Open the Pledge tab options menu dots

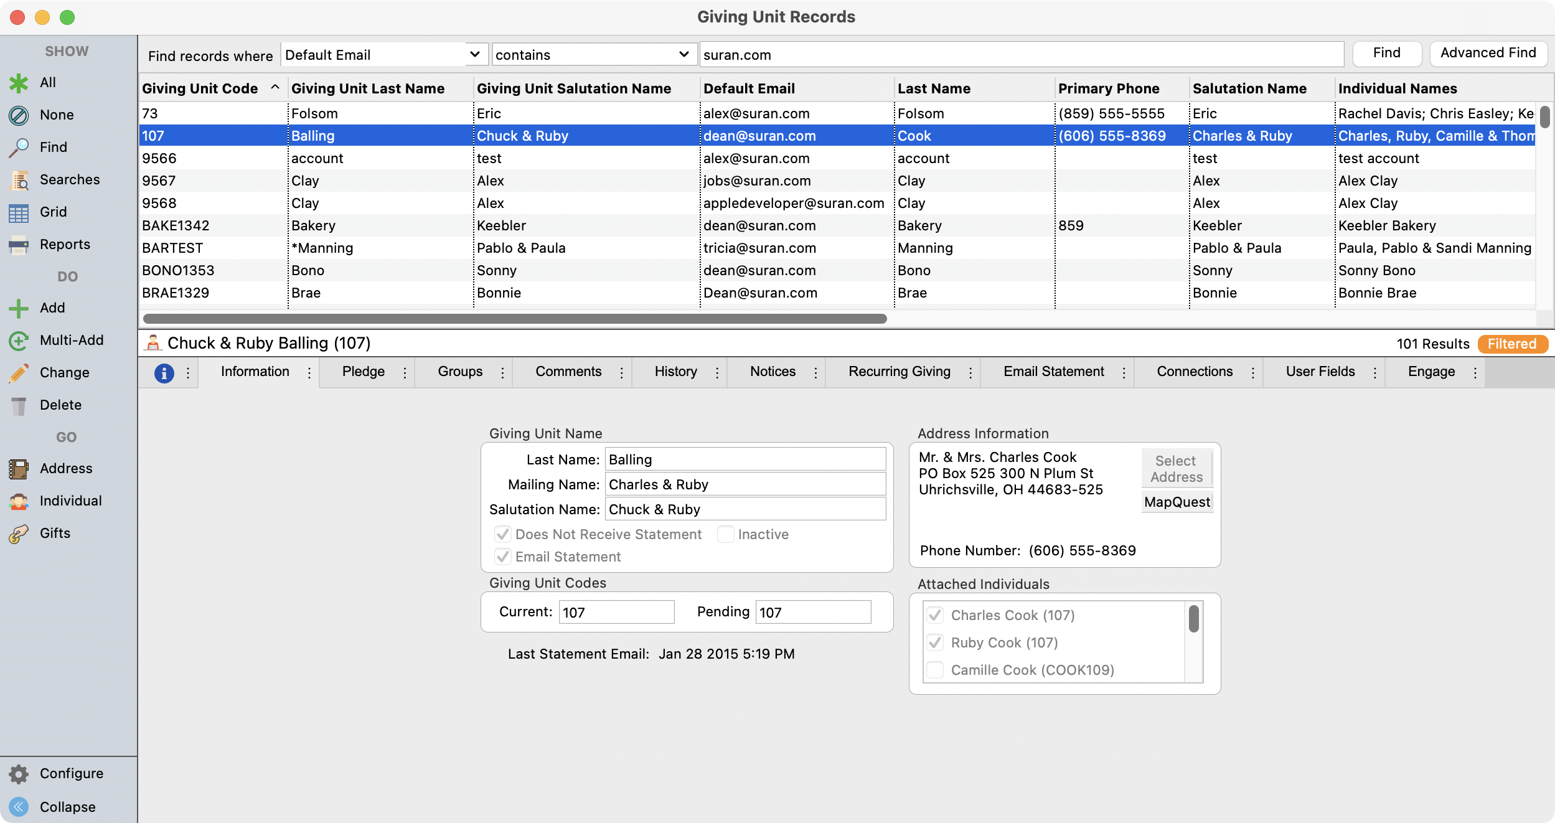(x=405, y=372)
